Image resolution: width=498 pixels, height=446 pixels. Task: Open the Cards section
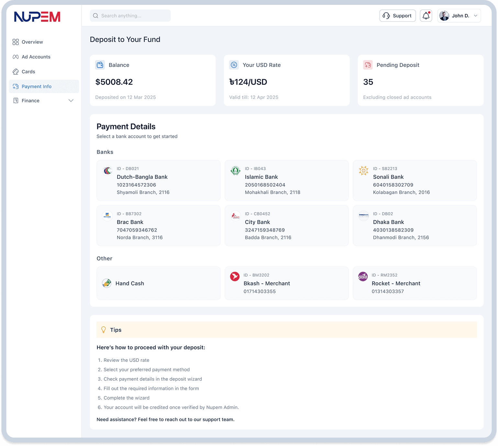point(28,72)
